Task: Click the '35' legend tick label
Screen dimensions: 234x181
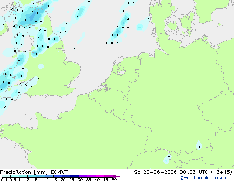Action: pyautogui.click(x=89, y=180)
